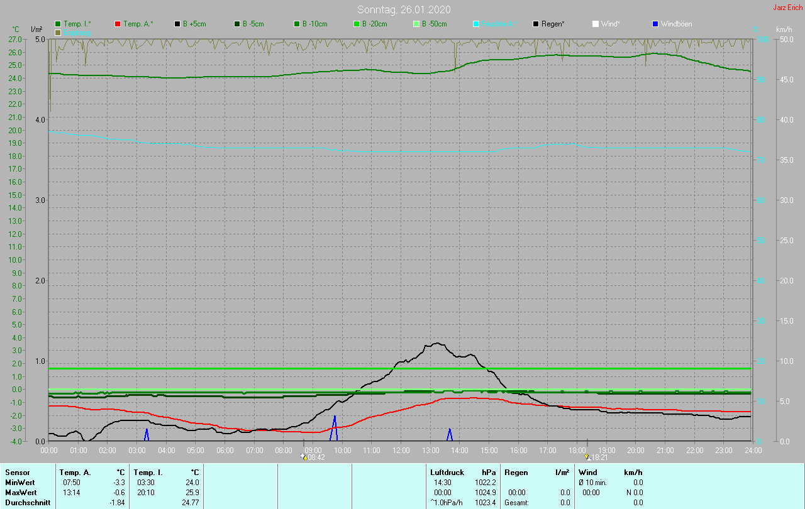Click the Temp. A. header in stats table
Viewport: 805px width, 509px height.
point(75,472)
